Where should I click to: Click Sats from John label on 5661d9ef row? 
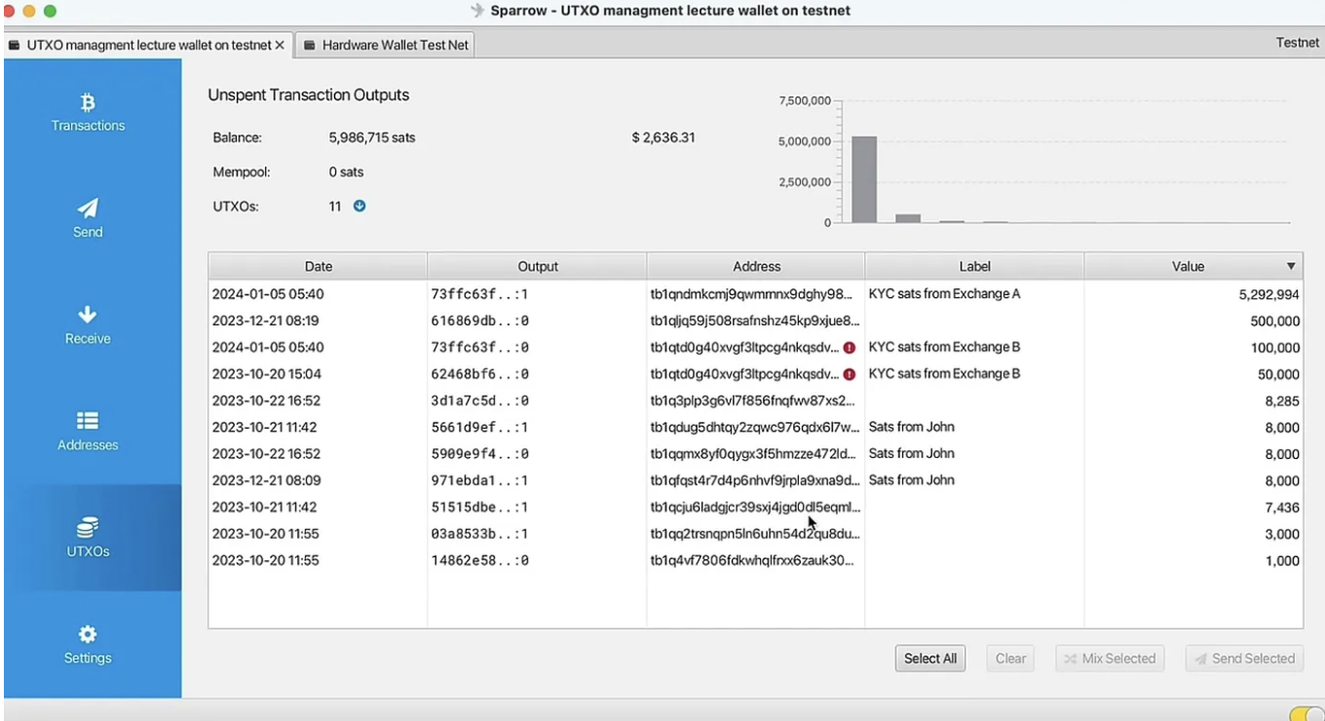(x=911, y=428)
